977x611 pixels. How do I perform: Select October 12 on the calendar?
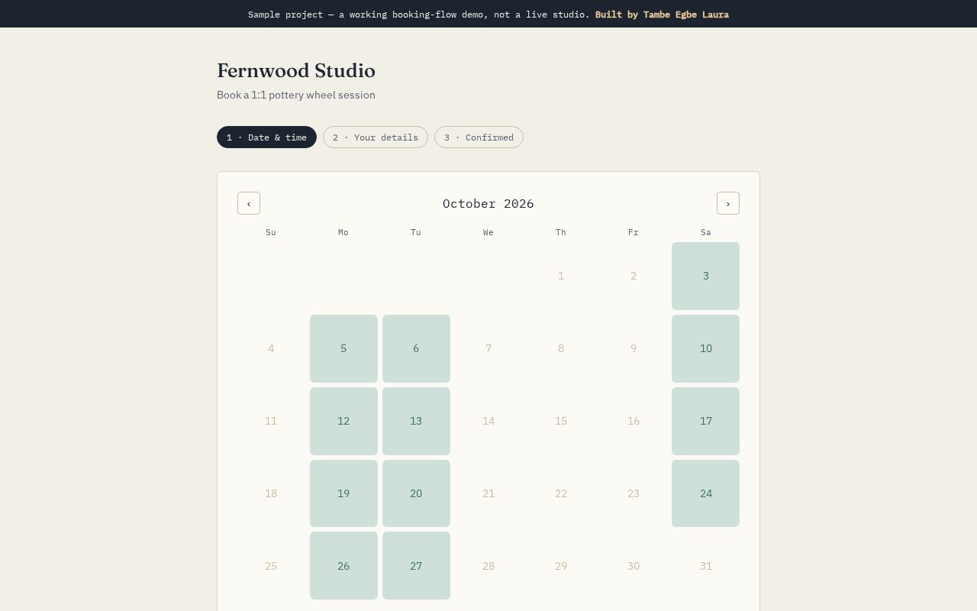coord(343,421)
